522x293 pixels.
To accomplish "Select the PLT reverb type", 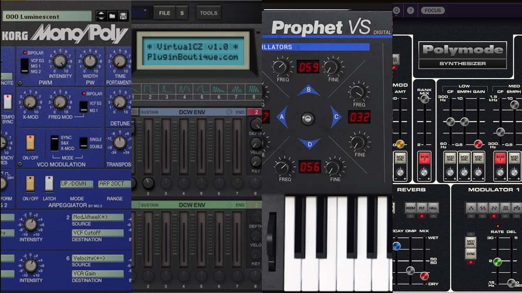I will pyautogui.click(x=422, y=207).
